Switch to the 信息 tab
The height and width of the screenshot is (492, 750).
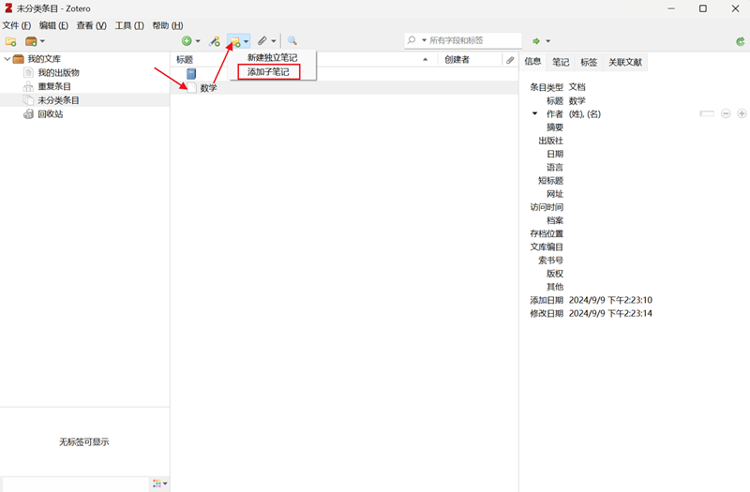[x=532, y=61]
